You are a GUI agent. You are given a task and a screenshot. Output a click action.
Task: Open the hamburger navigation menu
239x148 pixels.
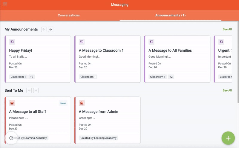[x=5, y=4]
